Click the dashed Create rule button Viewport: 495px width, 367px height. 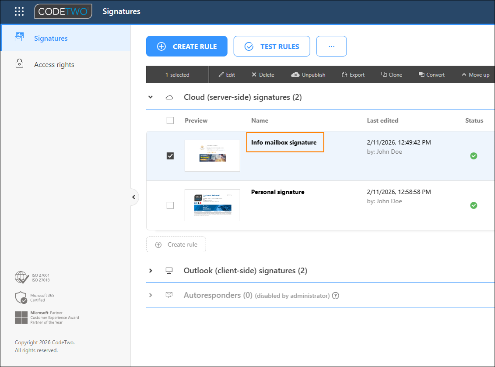(x=176, y=244)
